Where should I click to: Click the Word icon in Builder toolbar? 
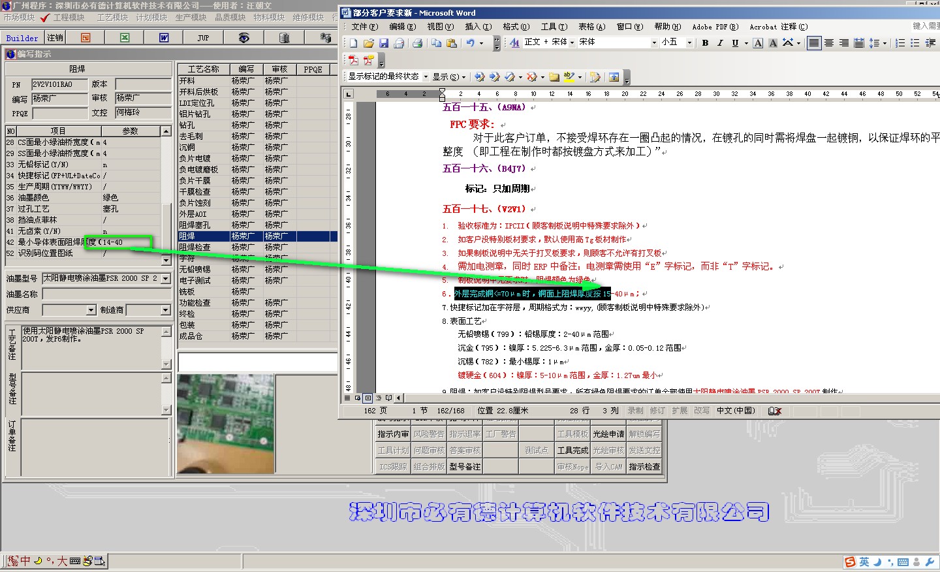164,38
